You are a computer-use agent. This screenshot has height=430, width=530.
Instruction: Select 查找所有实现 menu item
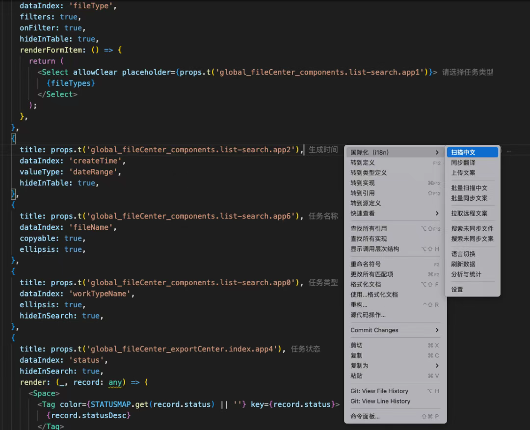395,239
